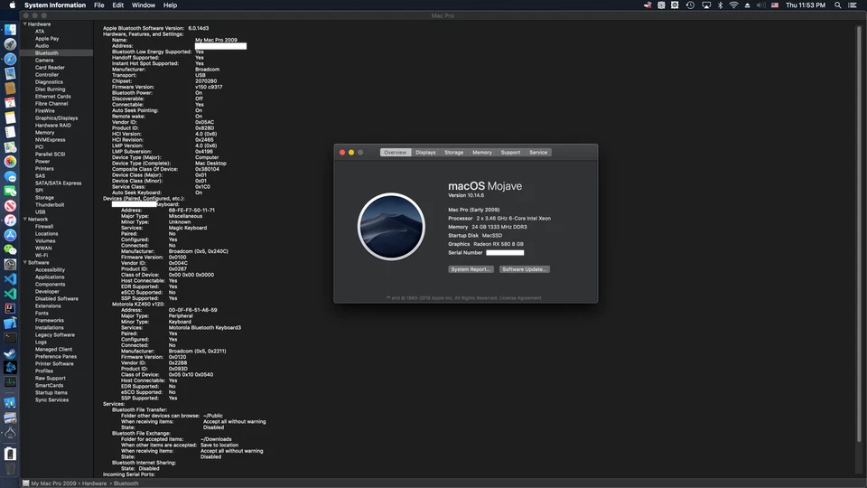Collapse the Hardware section in sidebar
This screenshot has width=867, height=488.
pos(25,24)
